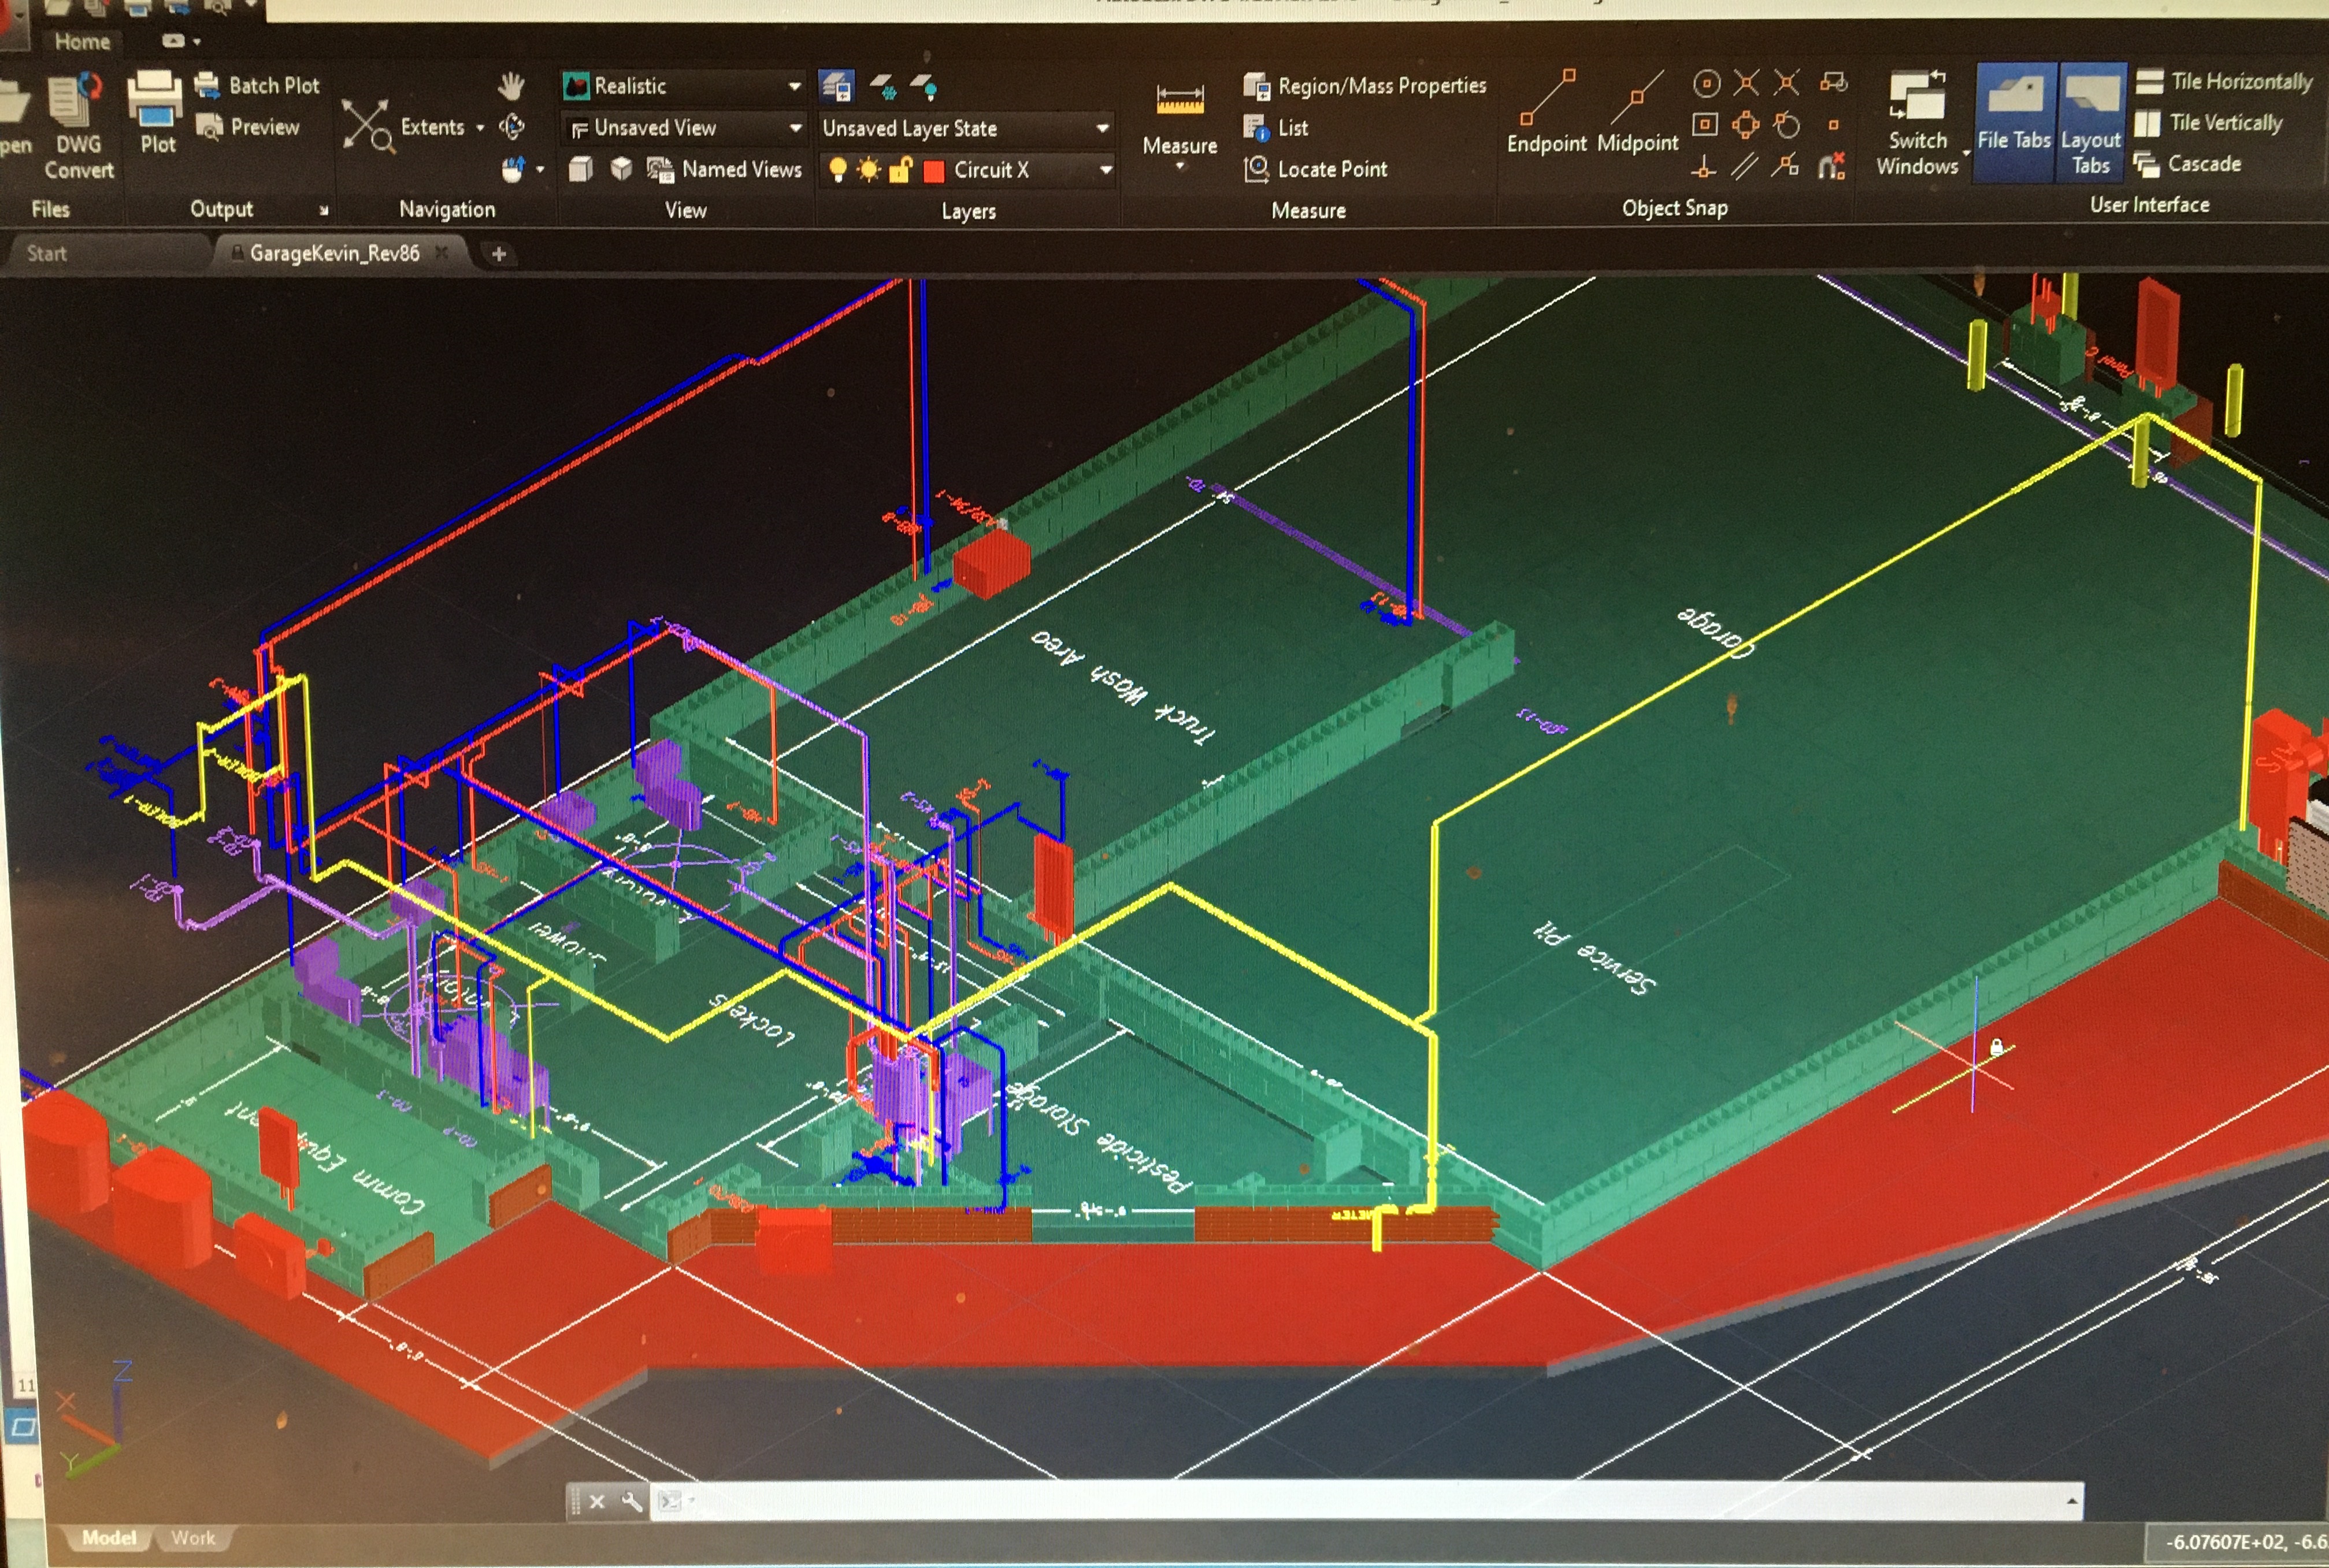Toggle File Tabs display

[2014, 120]
